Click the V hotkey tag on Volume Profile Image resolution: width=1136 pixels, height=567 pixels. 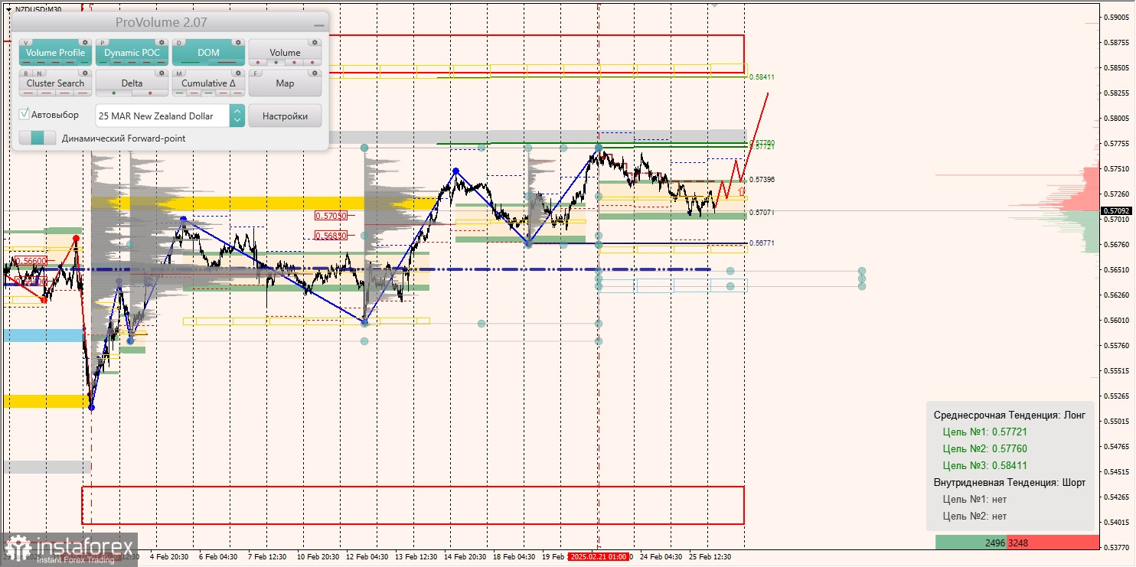point(26,43)
